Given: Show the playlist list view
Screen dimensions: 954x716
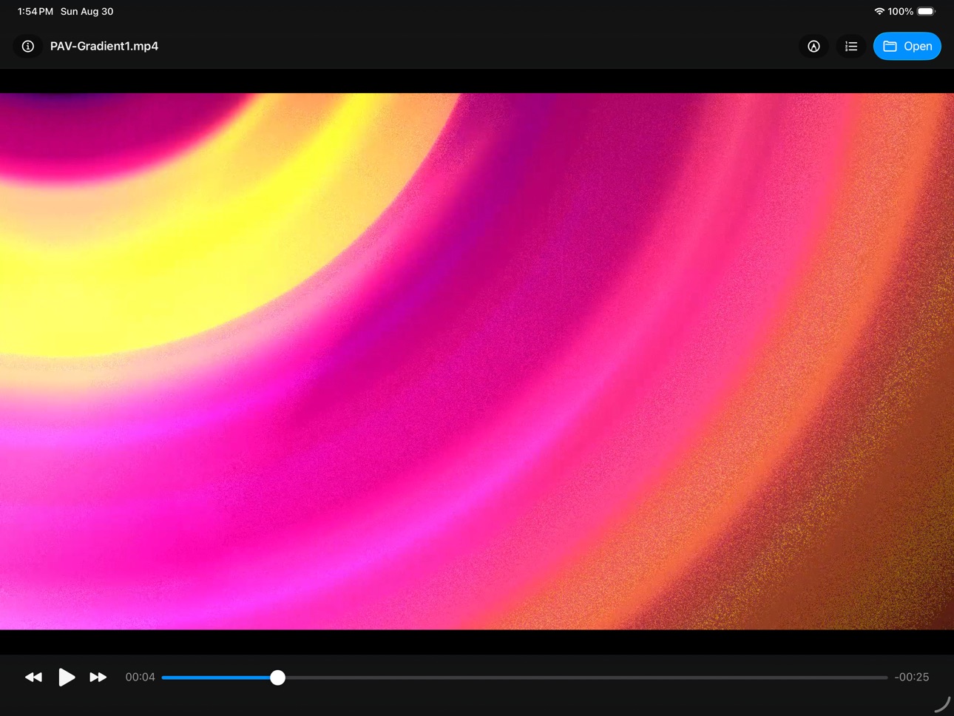Looking at the screenshot, I should coord(851,46).
